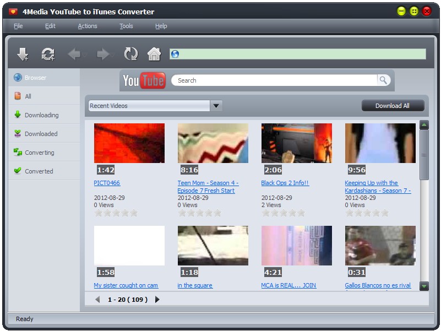Click the YouTube logo
The image size is (441, 331).
point(144,80)
